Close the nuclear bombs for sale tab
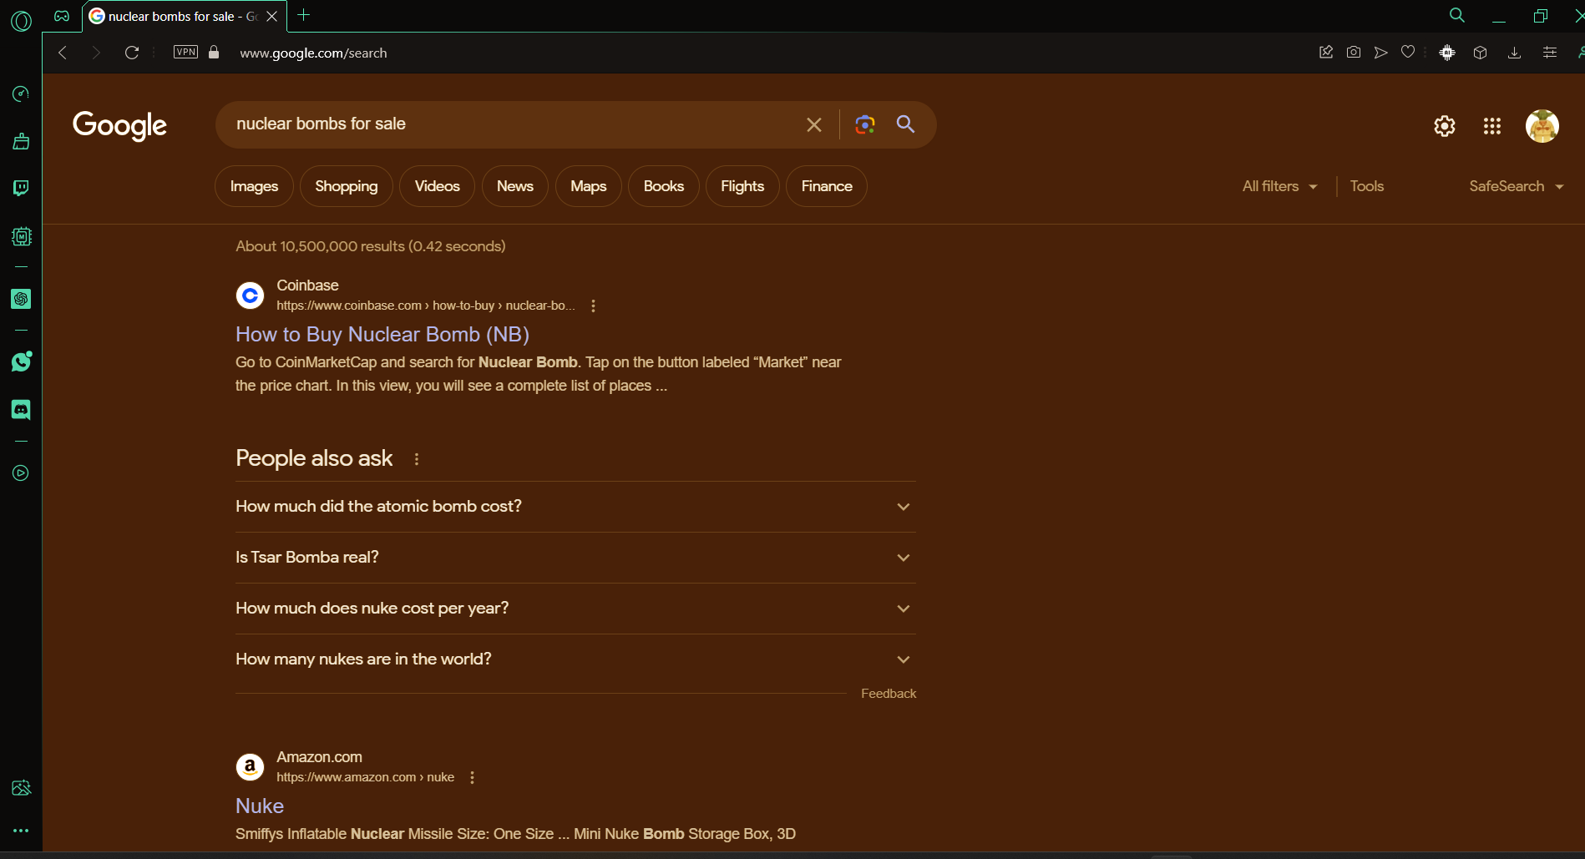Screen dimensions: 1585x859 [x=271, y=16]
